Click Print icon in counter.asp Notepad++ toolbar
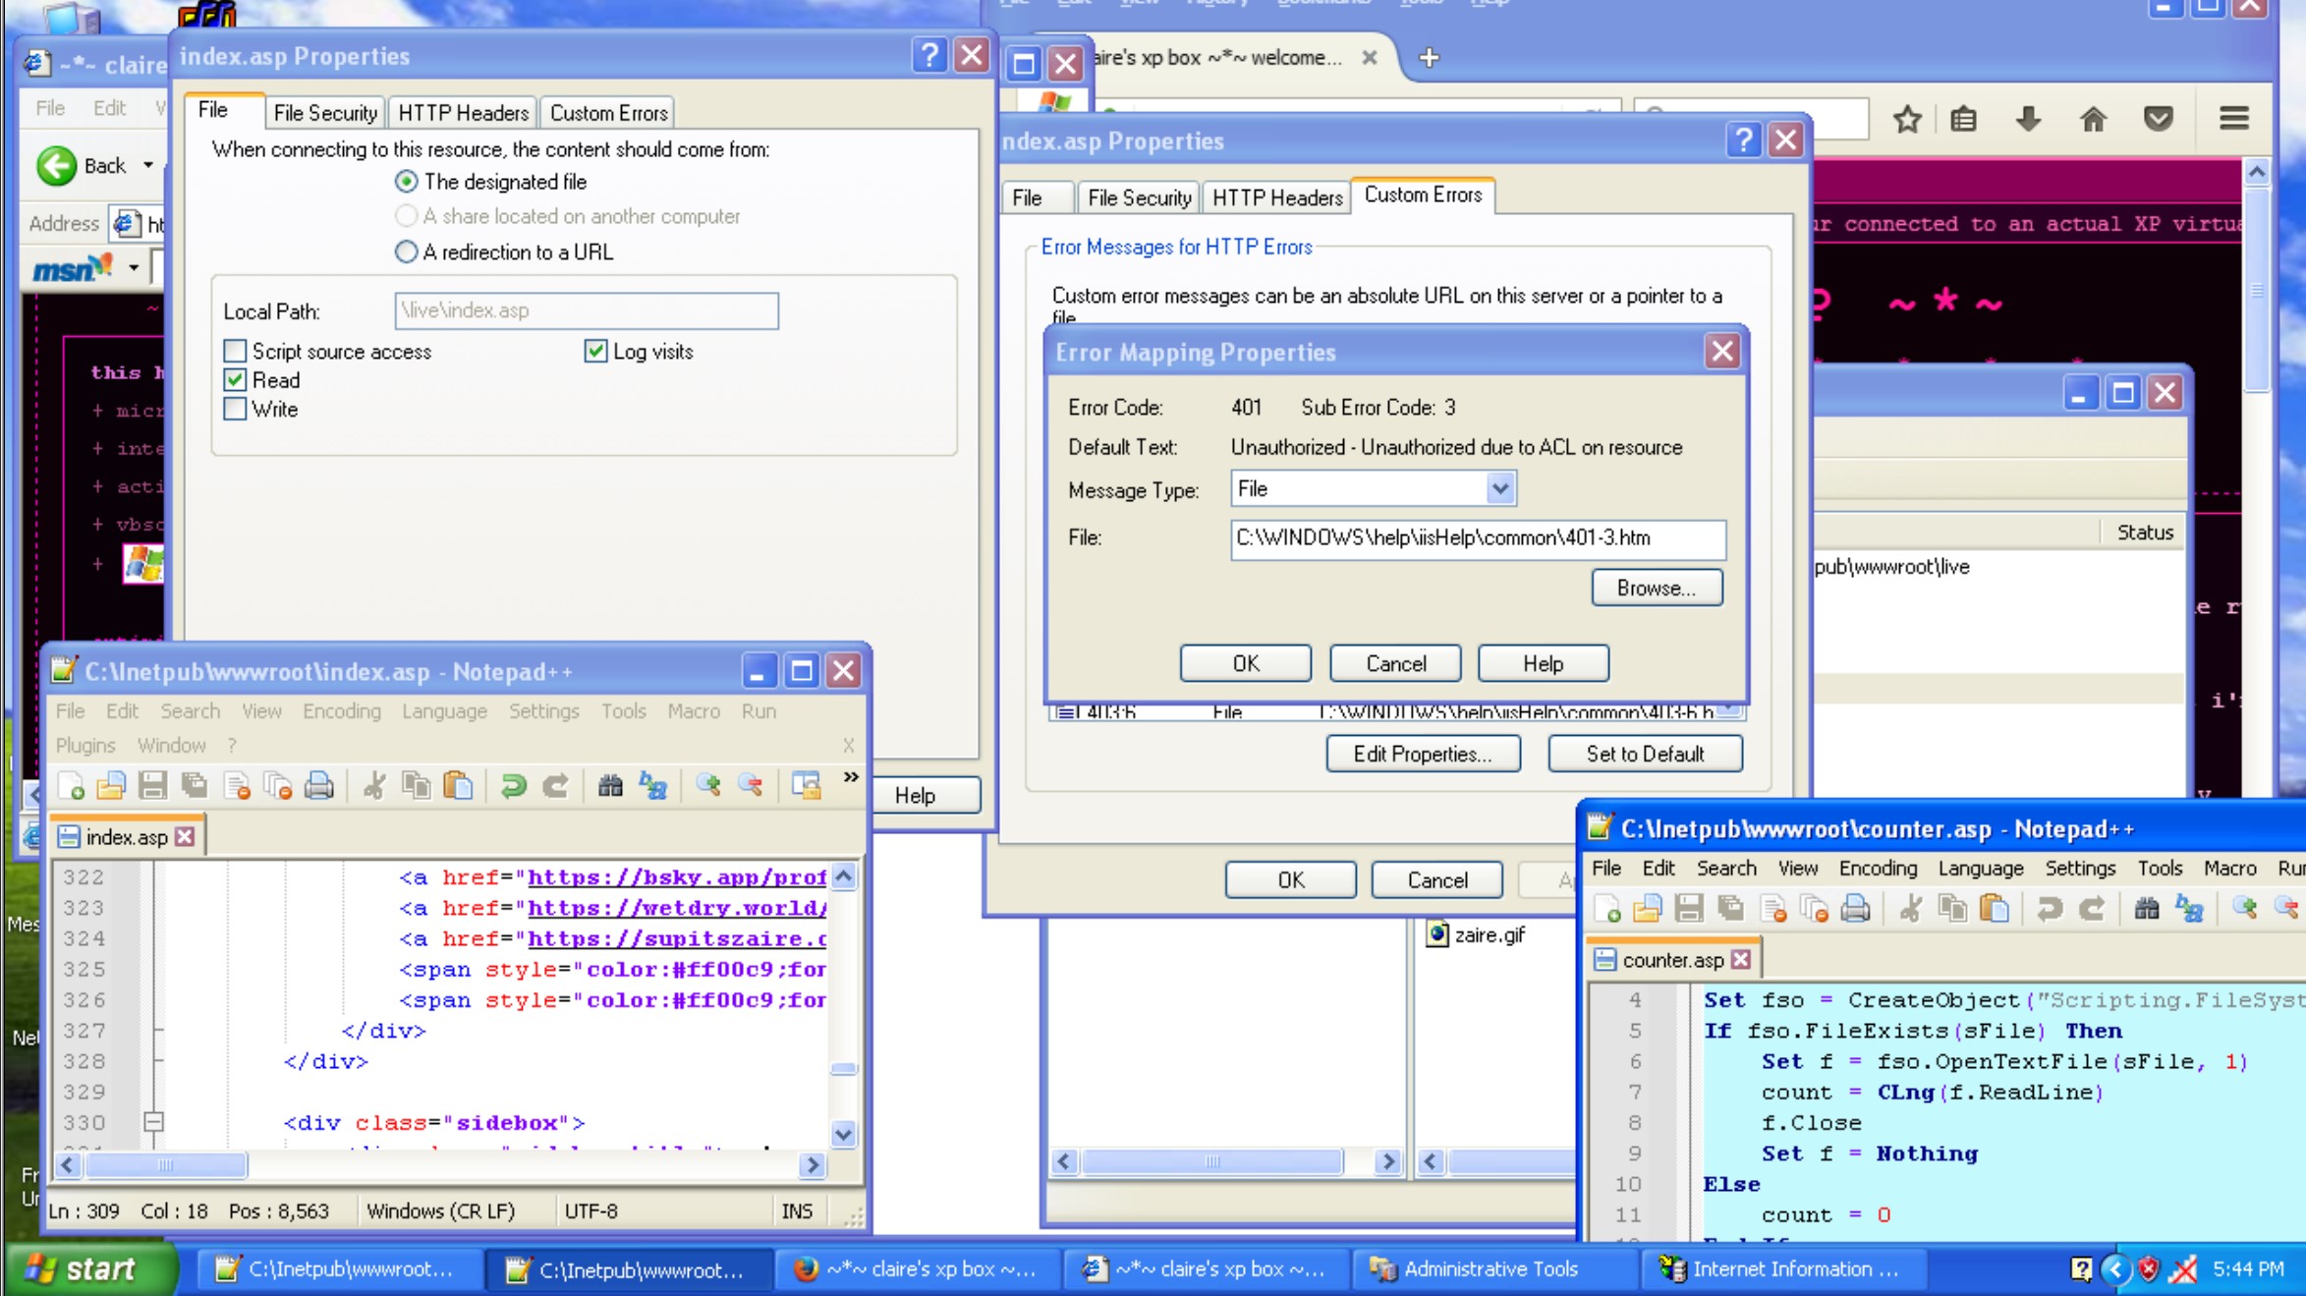Image resolution: width=2306 pixels, height=1296 pixels. point(1855,908)
